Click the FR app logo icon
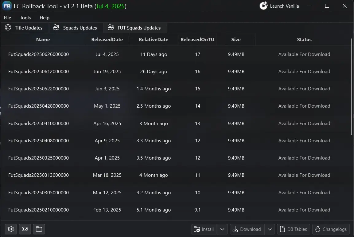This screenshot has height=237, width=354. [x=7, y=6]
